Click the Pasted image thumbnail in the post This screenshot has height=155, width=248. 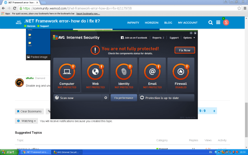tap(38, 44)
